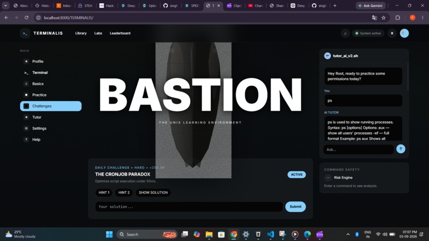Open the Library nav item
This screenshot has height=241, width=429.
pyautogui.click(x=81, y=34)
